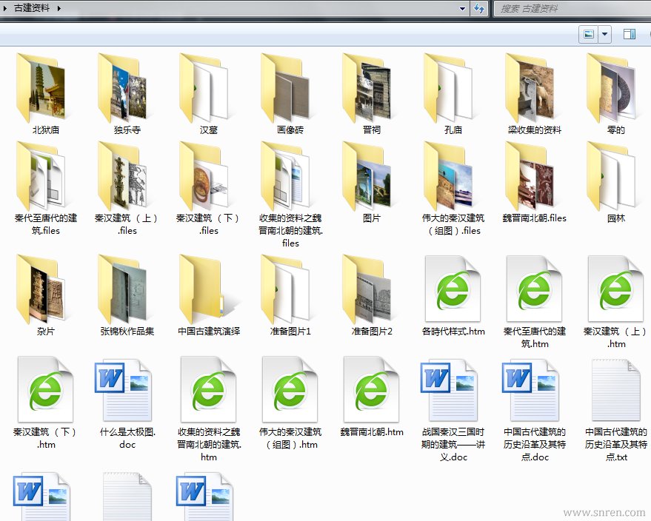Select the 秦代至唐代的建筑.files folder
This screenshot has width=651, height=521.
click(x=41, y=175)
